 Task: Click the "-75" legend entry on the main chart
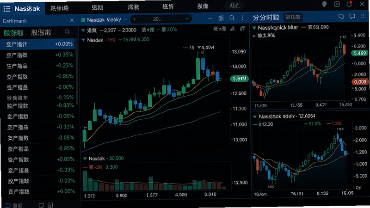[189, 48]
